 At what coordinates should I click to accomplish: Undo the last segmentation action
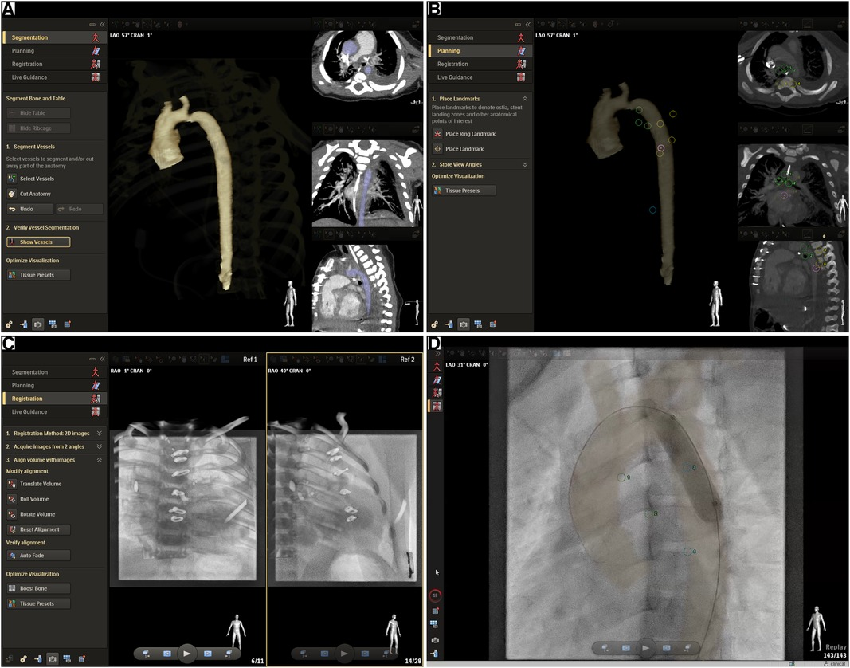(x=29, y=208)
